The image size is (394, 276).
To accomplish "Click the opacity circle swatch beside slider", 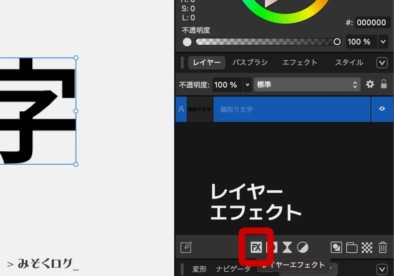I will [x=187, y=42].
